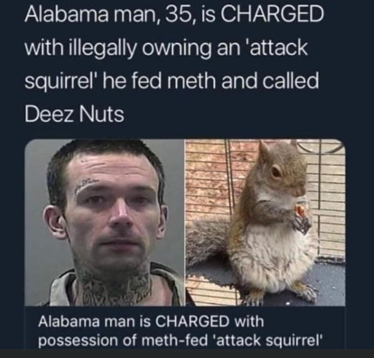Screen dimensions: 374x358
Task: Open the man's mugshot photo
Action: point(104,222)
